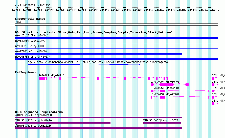Open the nsv428165 (Perry2008b) label
Image resolution: width=225 pixels, height=138 pixels.
pyautogui.click(x=32, y=35)
